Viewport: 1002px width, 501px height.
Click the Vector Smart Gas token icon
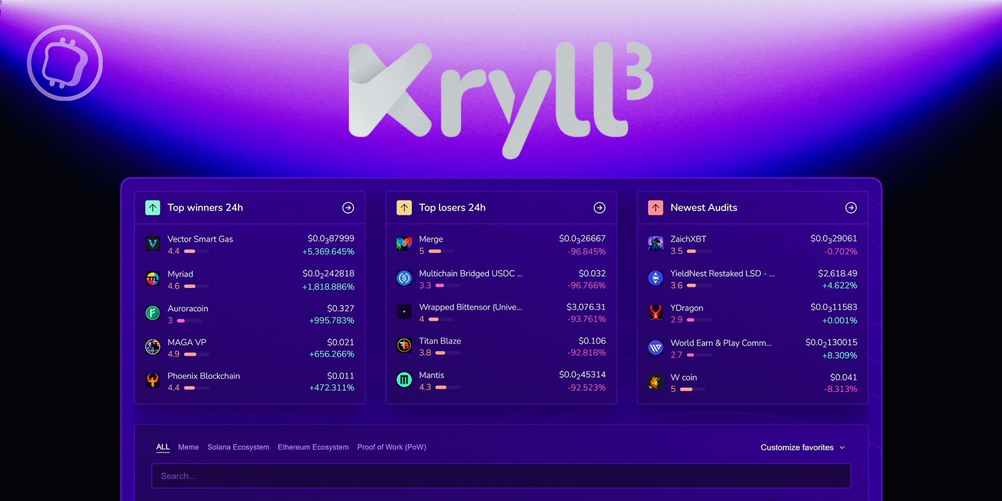(x=153, y=244)
